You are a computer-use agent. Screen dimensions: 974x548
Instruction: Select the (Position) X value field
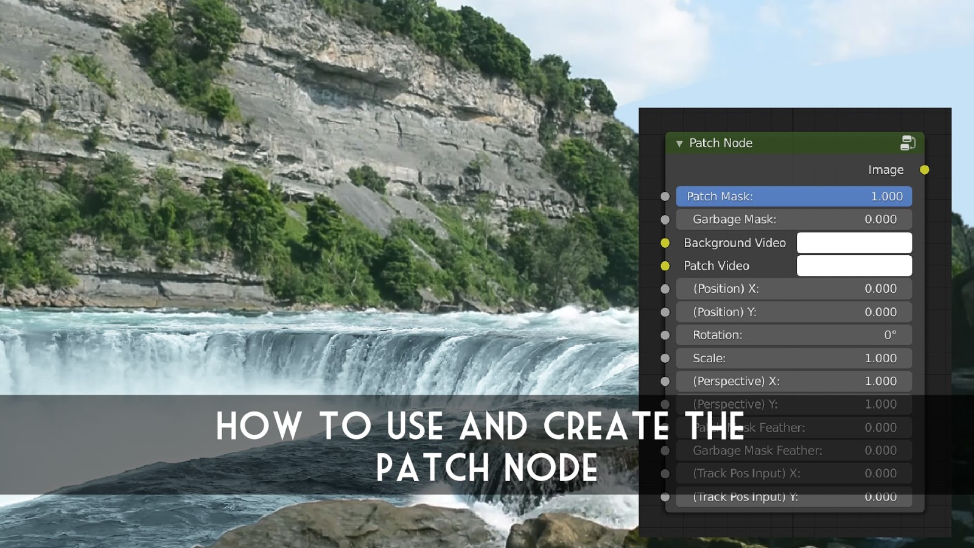(x=793, y=289)
